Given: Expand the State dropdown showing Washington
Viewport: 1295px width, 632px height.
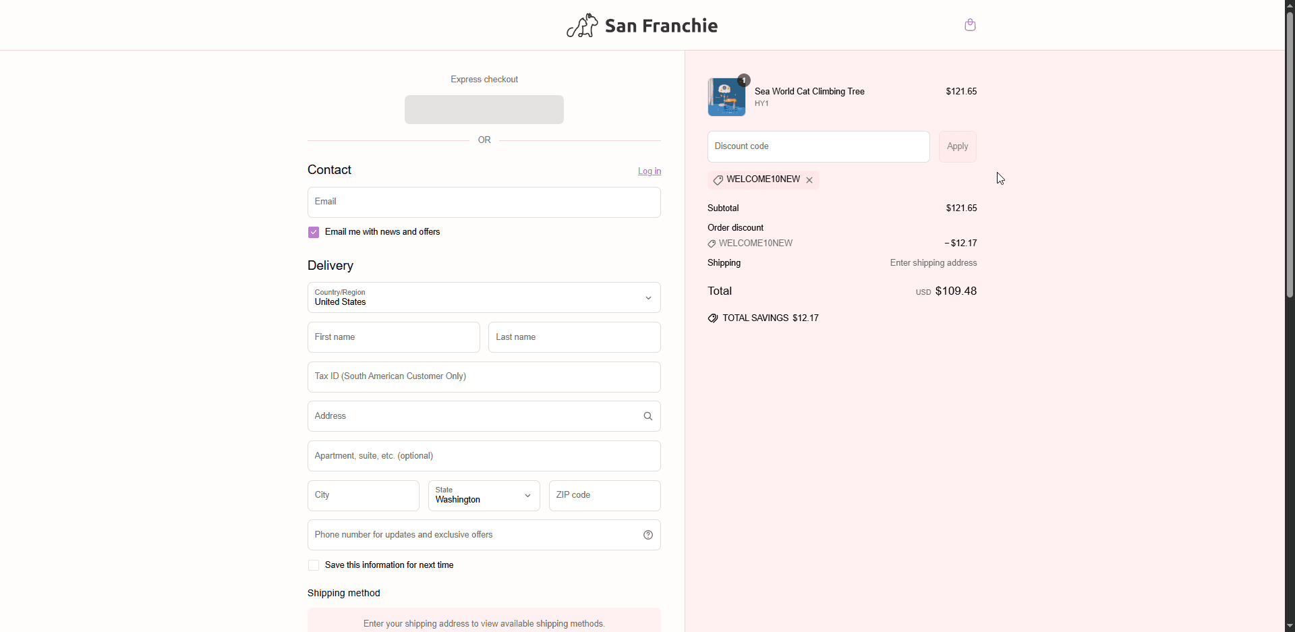Looking at the screenshot, I should (x=484, y=496).
